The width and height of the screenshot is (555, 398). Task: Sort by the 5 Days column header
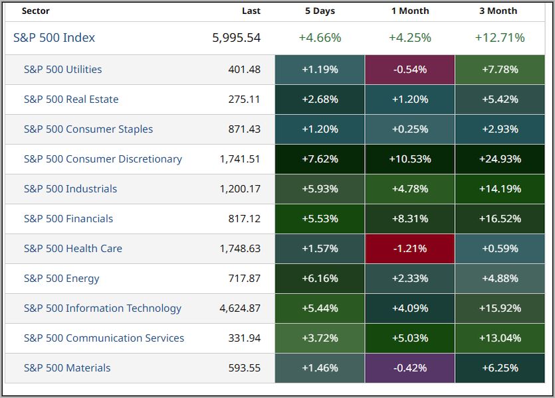pos(320,11)
